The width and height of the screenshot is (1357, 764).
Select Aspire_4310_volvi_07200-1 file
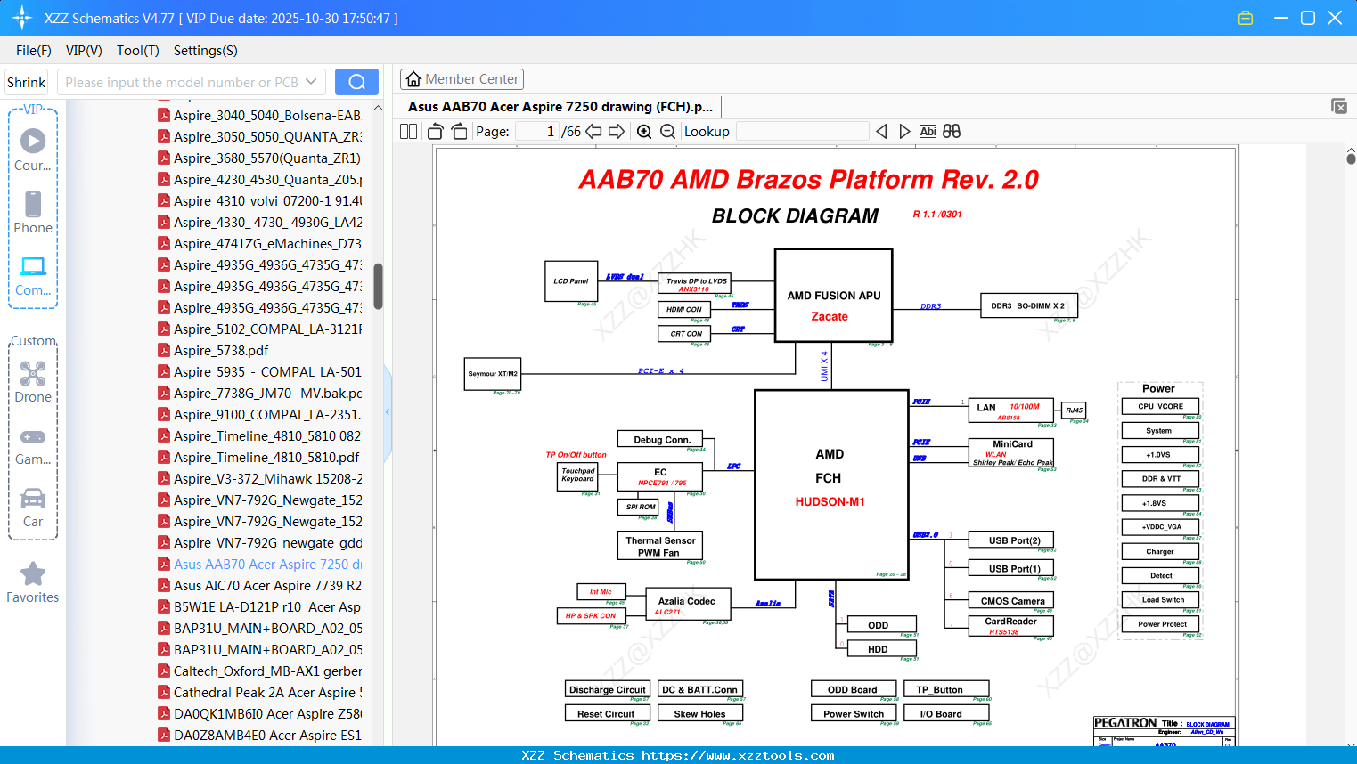point(259,200)
